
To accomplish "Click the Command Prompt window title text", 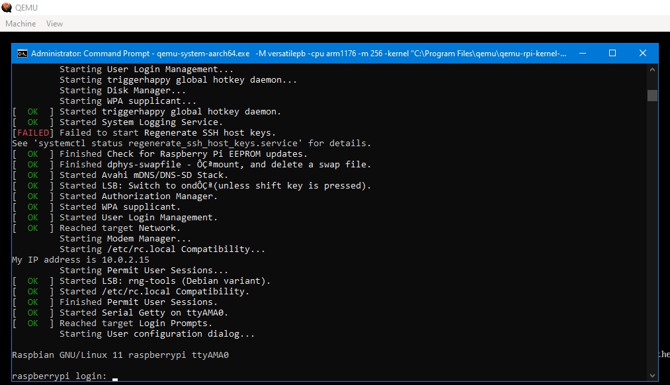I will point(298,54).
